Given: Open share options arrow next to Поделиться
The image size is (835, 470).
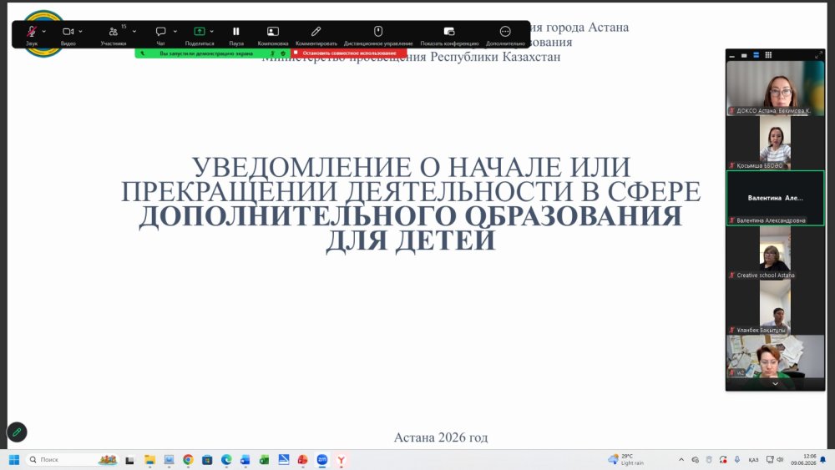Looking at the screenshot, I should pos(211,32).
